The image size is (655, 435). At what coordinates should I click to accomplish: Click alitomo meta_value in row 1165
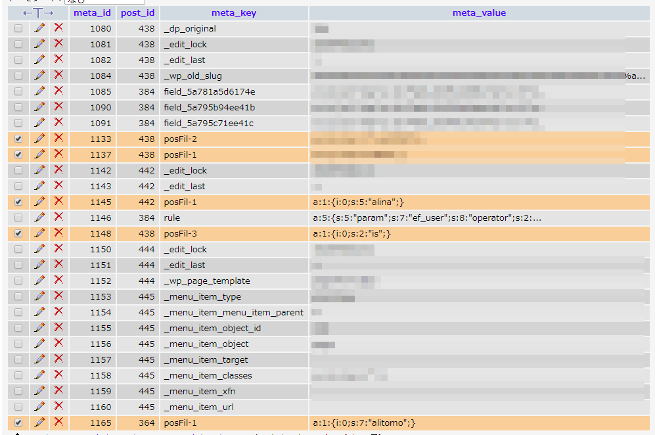click(364, 423)
